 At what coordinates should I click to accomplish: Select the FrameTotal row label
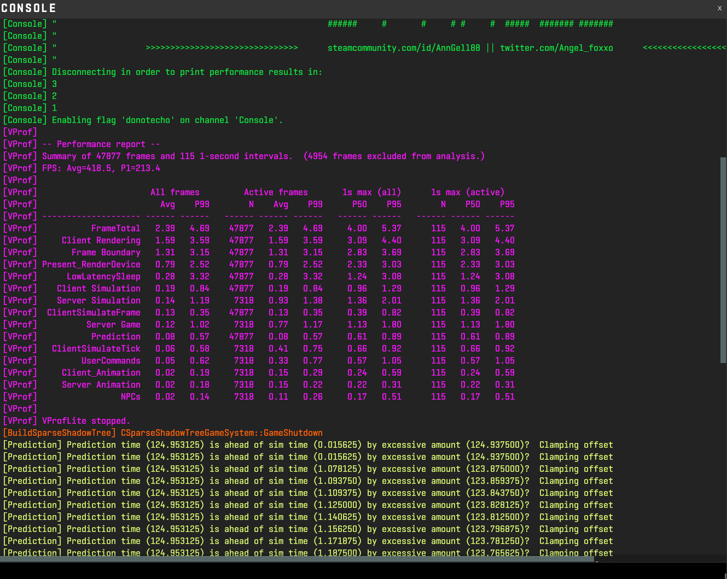coord(115,229)
